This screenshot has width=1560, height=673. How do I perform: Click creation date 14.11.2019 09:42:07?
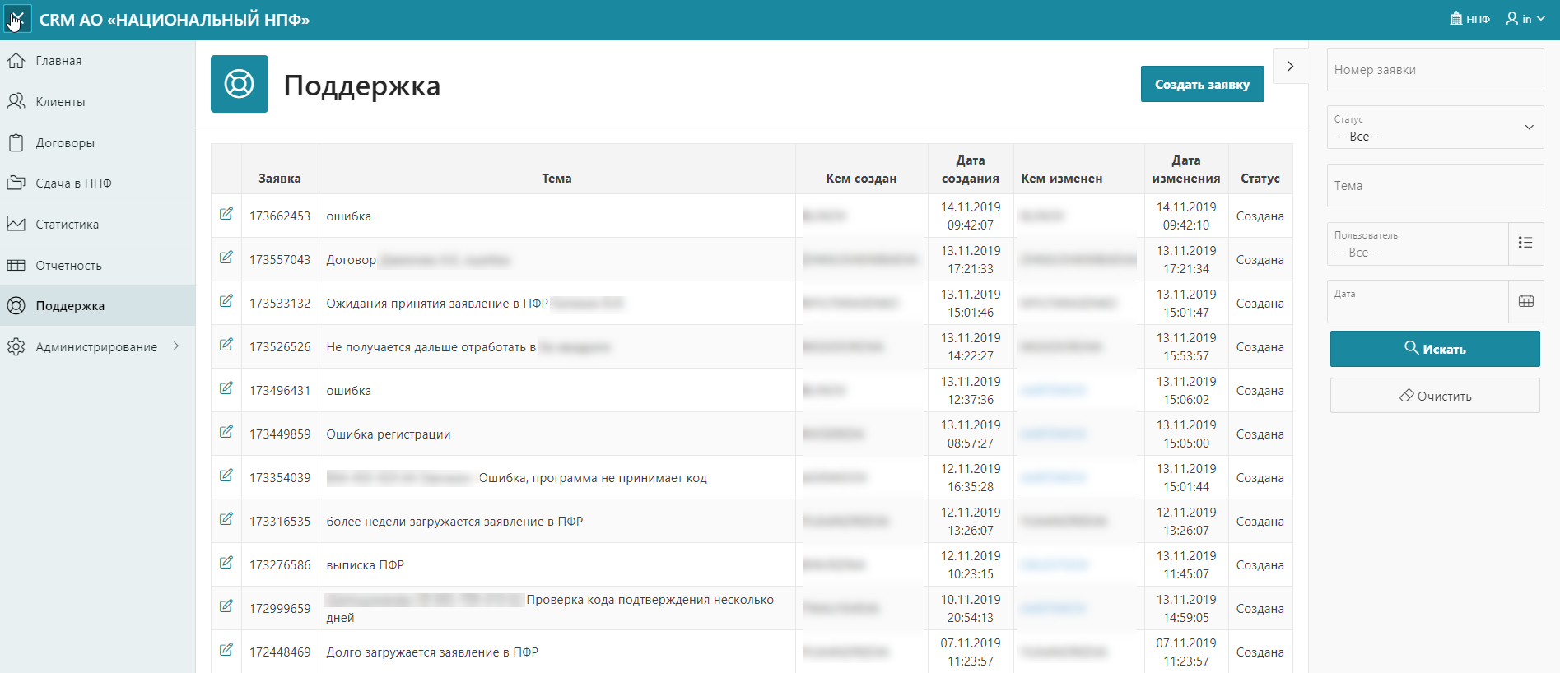[x=971, y=216]
